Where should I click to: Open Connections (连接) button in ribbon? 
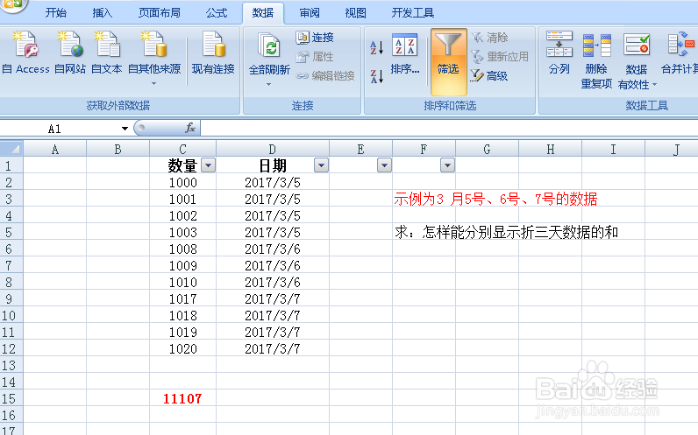pos(315,38)
